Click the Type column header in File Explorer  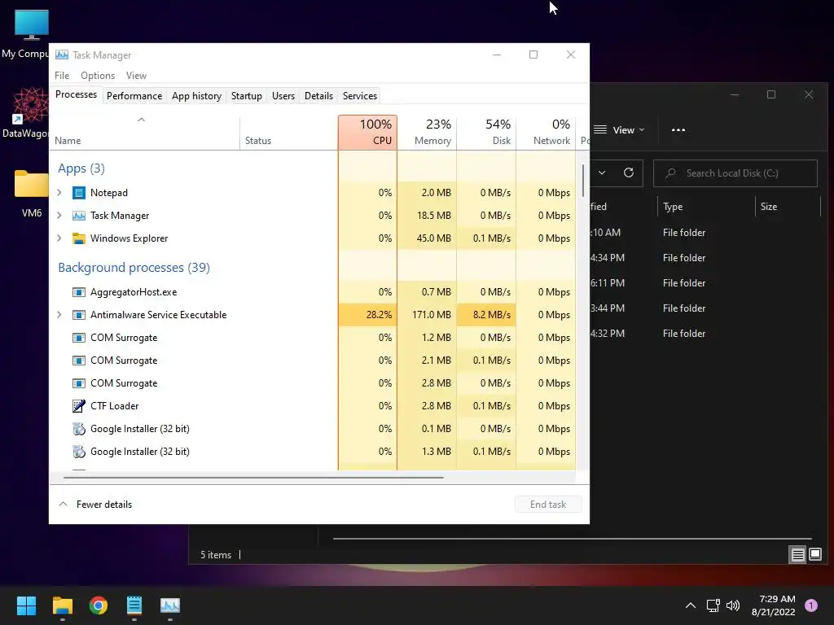point(706,207)
